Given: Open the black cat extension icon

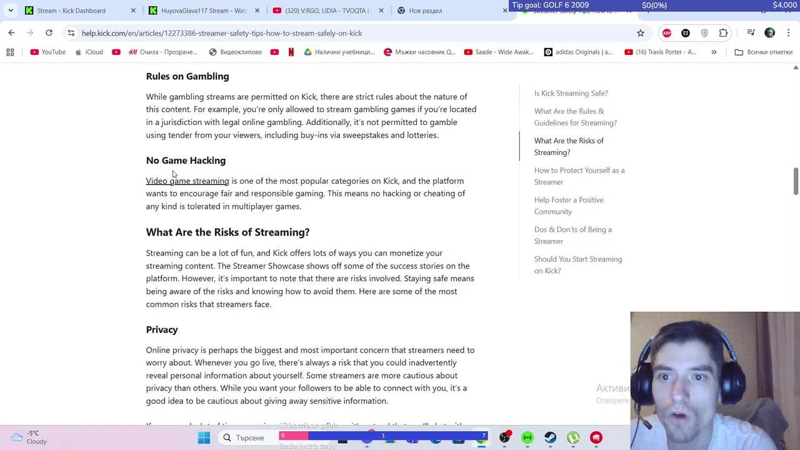Looking at the screenshot, I should click(686, 33).
